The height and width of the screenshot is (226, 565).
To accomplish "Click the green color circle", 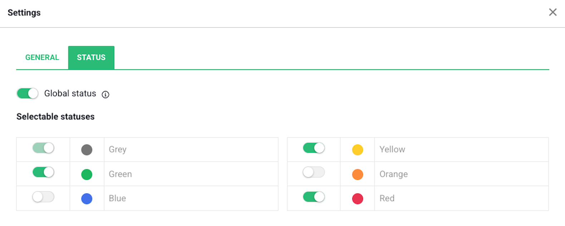I will click(87, 174).
